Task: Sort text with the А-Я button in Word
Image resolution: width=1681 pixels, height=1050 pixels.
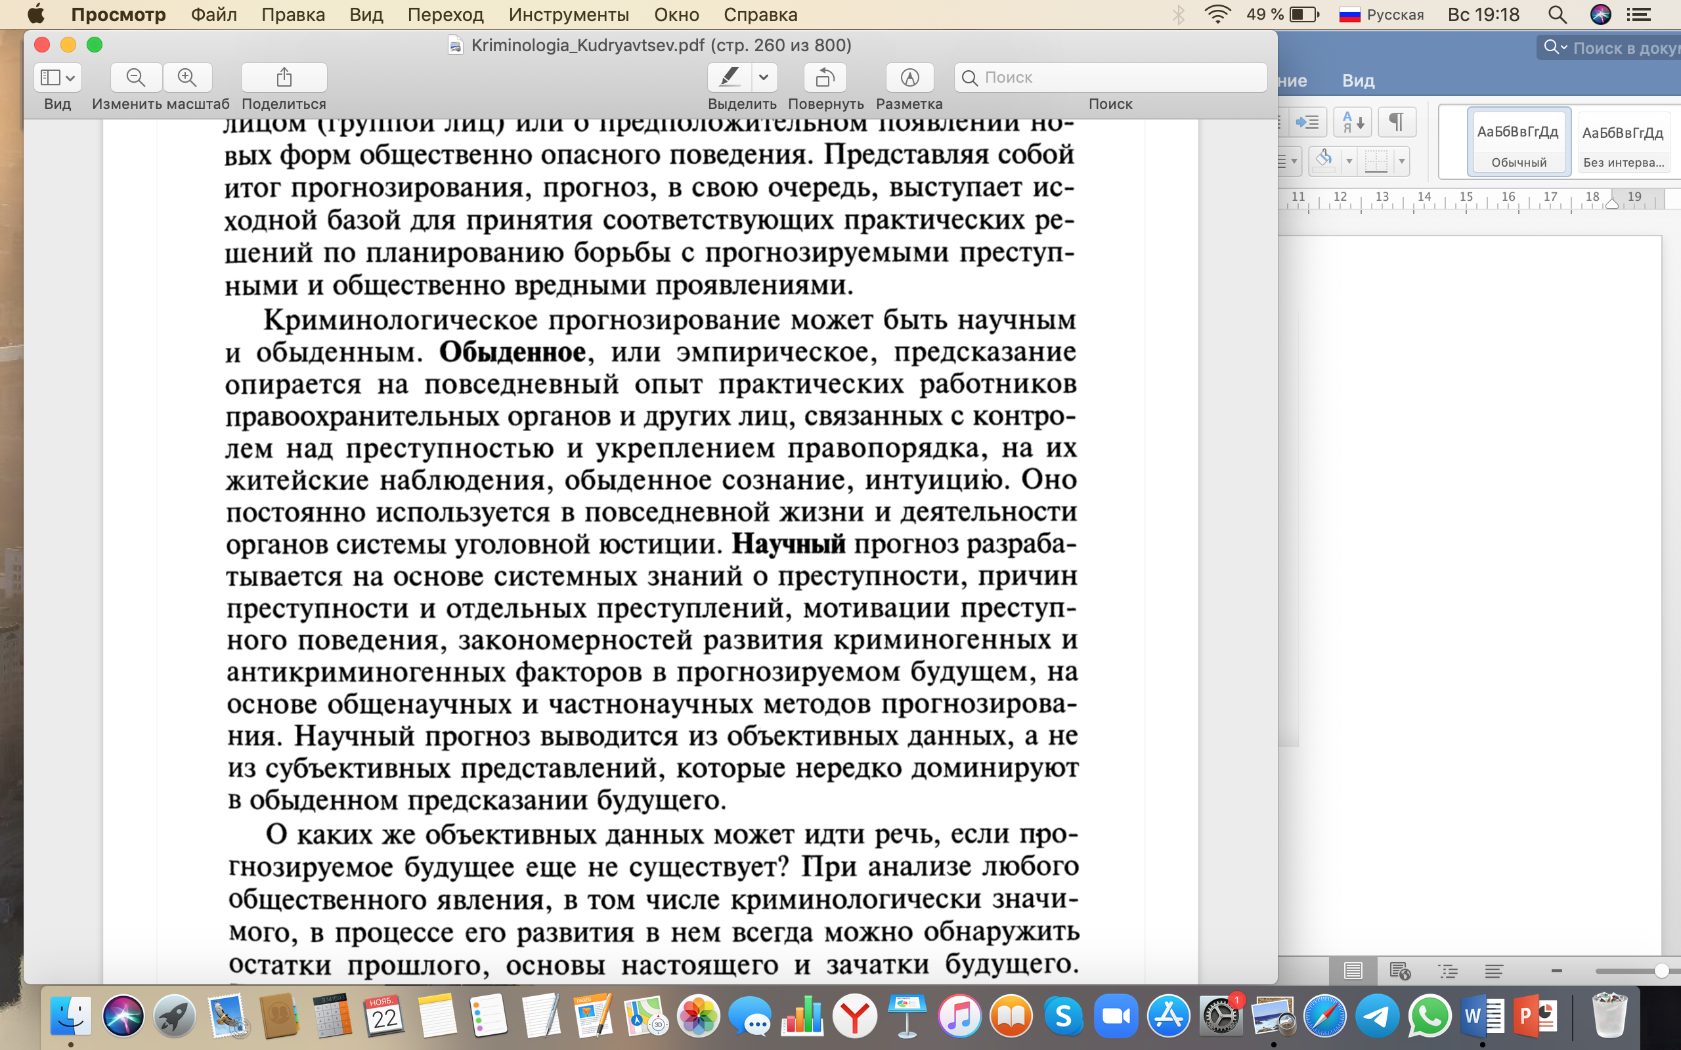Action: point(1353,122)
